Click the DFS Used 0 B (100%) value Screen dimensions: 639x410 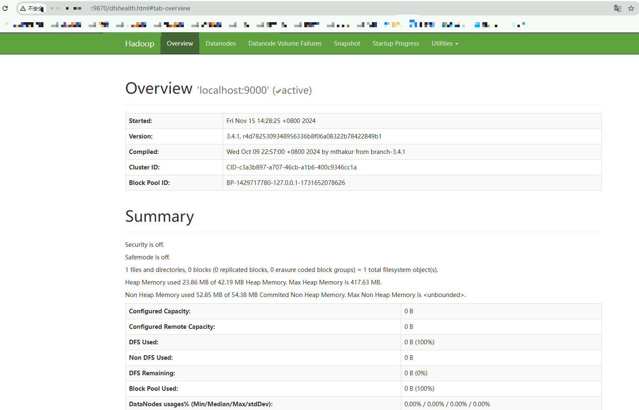point(419,342)
